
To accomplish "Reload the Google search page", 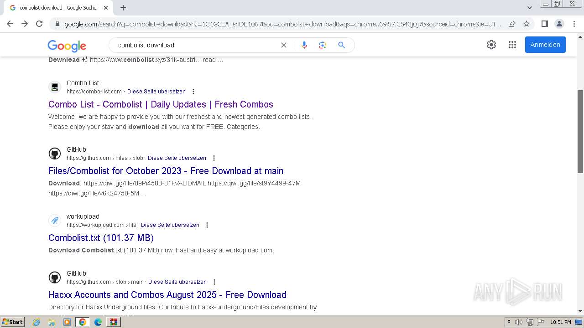I will pos(39,24).
